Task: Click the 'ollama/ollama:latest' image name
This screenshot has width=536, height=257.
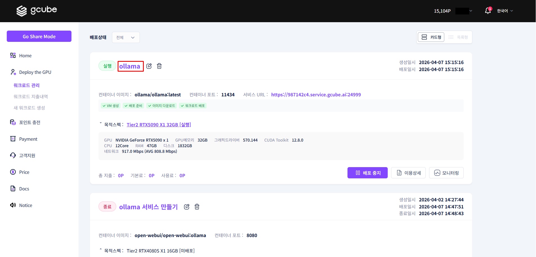Action: click(158, 95)
